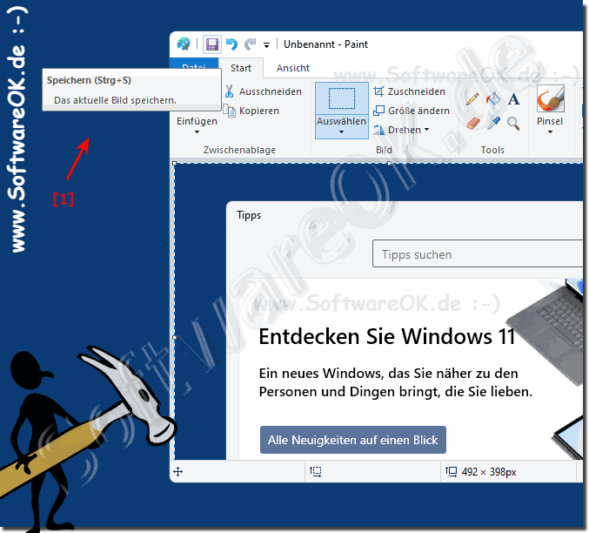Click the Tipps suchen search field
This screenshot has width=589, height=533.
point(478,254)
